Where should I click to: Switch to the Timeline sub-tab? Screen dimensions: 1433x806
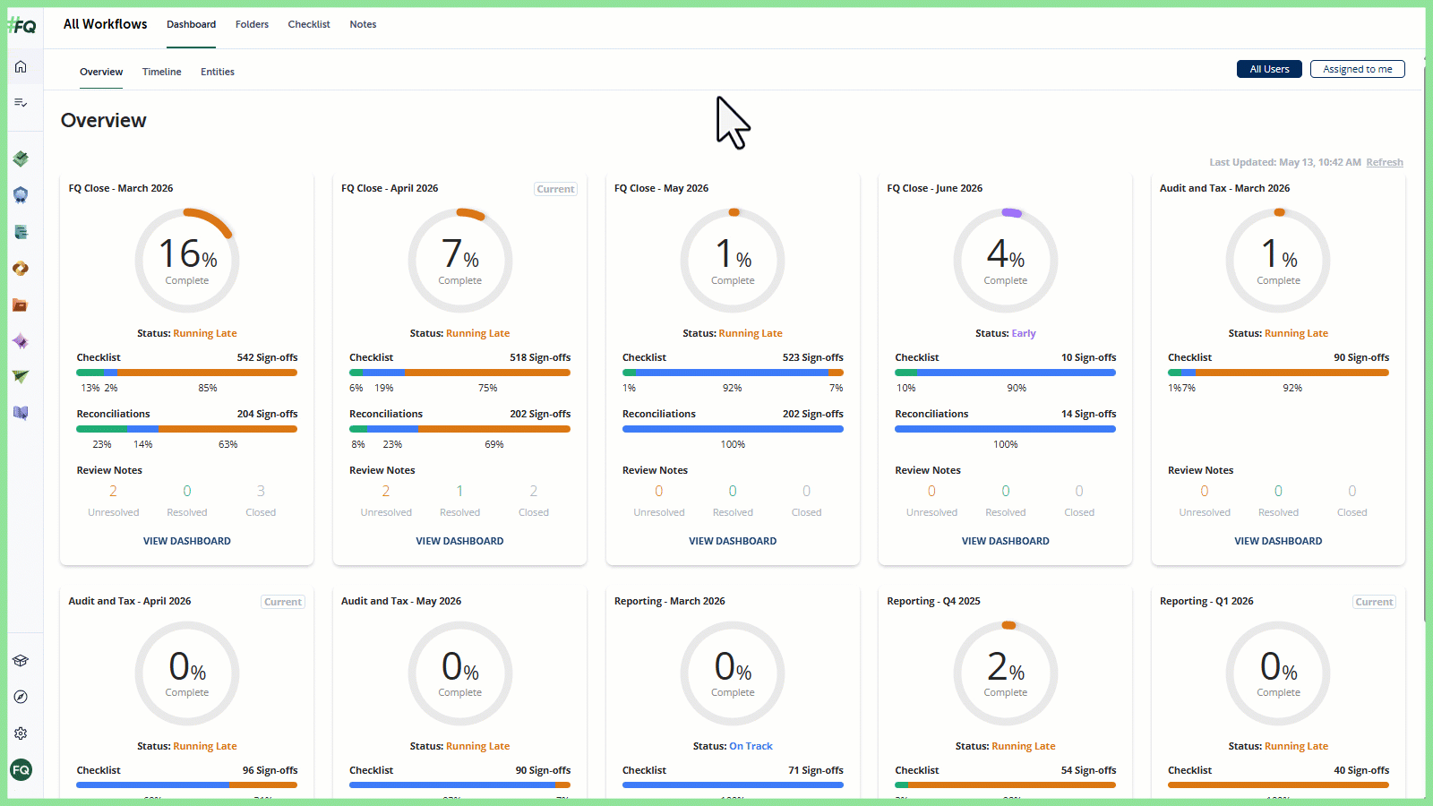point(161,72)
